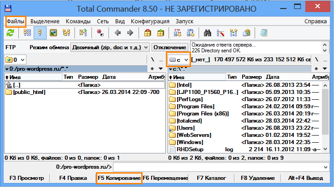
Task: Click in the command line input field
Action: tap(218, 167)
